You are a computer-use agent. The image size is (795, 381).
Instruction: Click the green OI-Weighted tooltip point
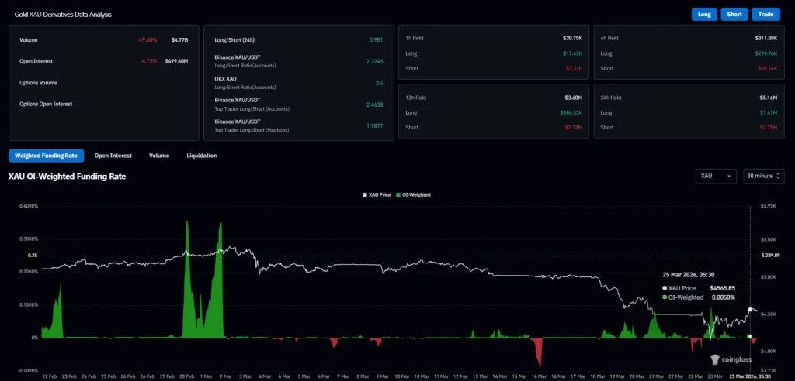pyautogui.click(x=750, y=337)
